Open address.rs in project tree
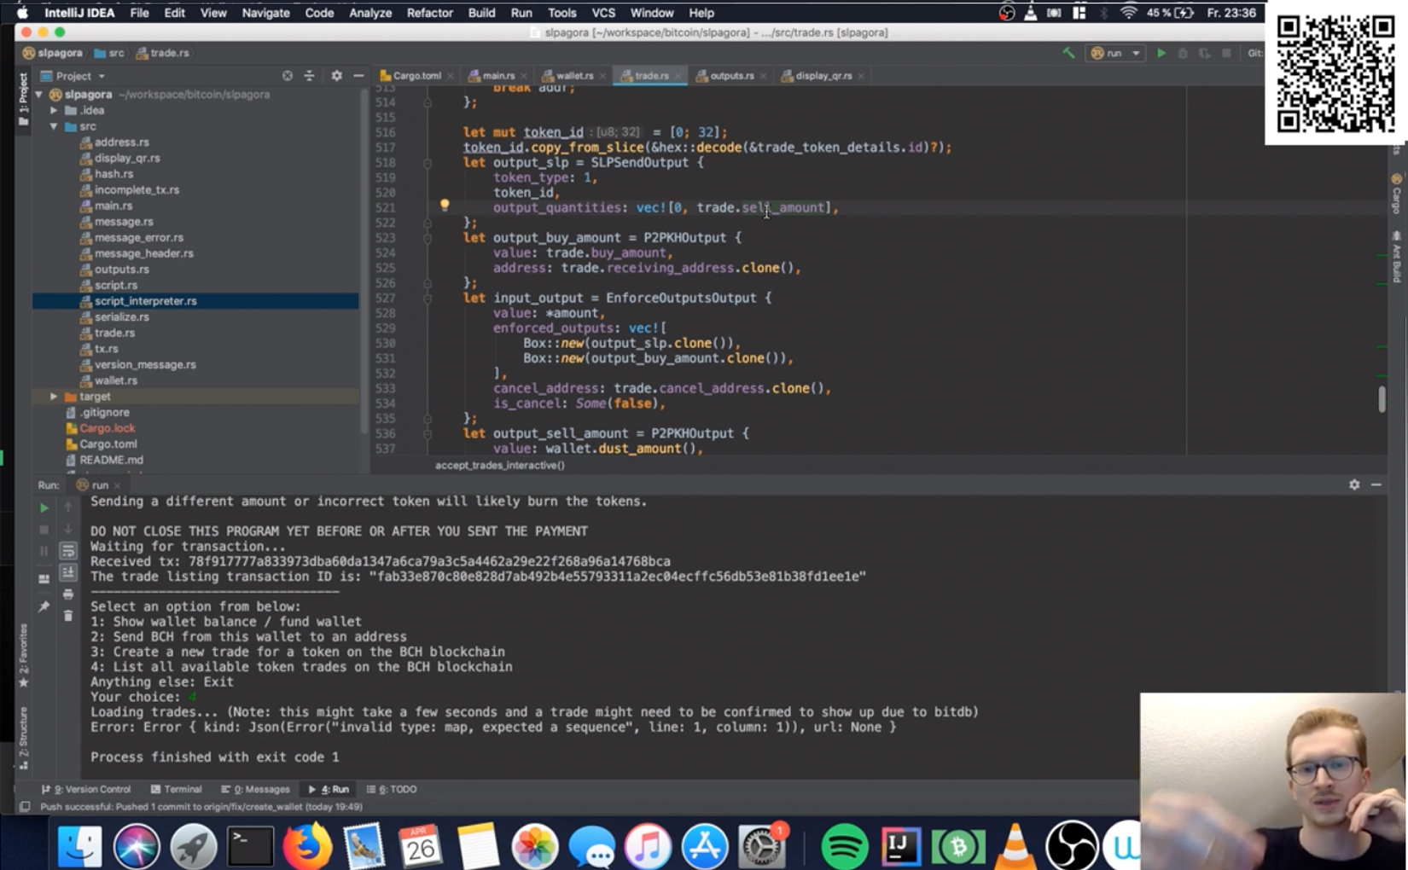1408x870 pixels. click(121, 142)
